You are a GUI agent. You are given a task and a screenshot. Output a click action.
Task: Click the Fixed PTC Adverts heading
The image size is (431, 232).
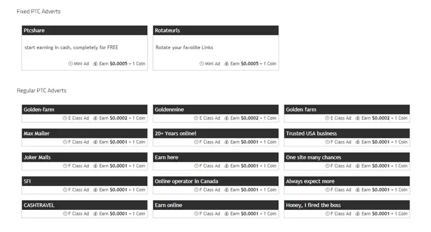click(38, 12)
